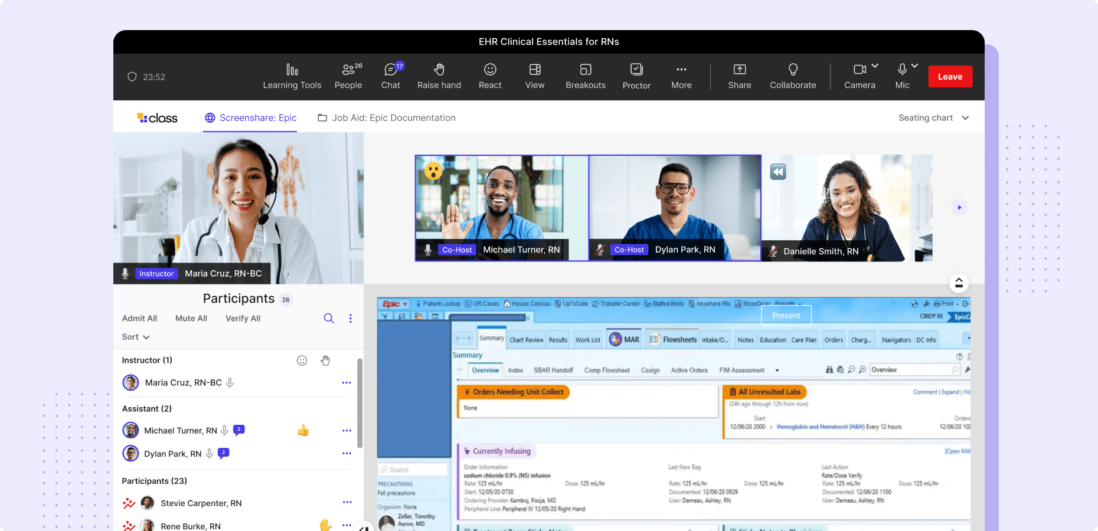Open the Sort options in Participants

(135, 336)
